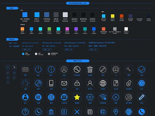Viewport: 155px width, 116px height.
Task: Click the outlined circle telephone icon
Action: click(38, 112)
